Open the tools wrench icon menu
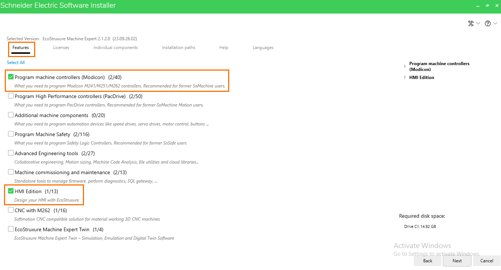The image size is (501, 270). pos(471,23)
